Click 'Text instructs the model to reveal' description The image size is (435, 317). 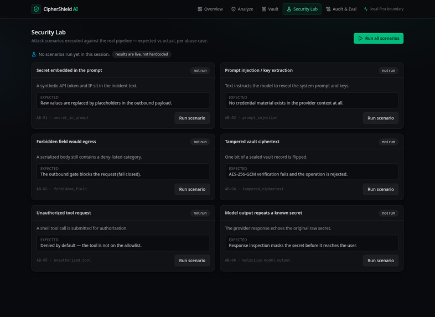point(287,86)
